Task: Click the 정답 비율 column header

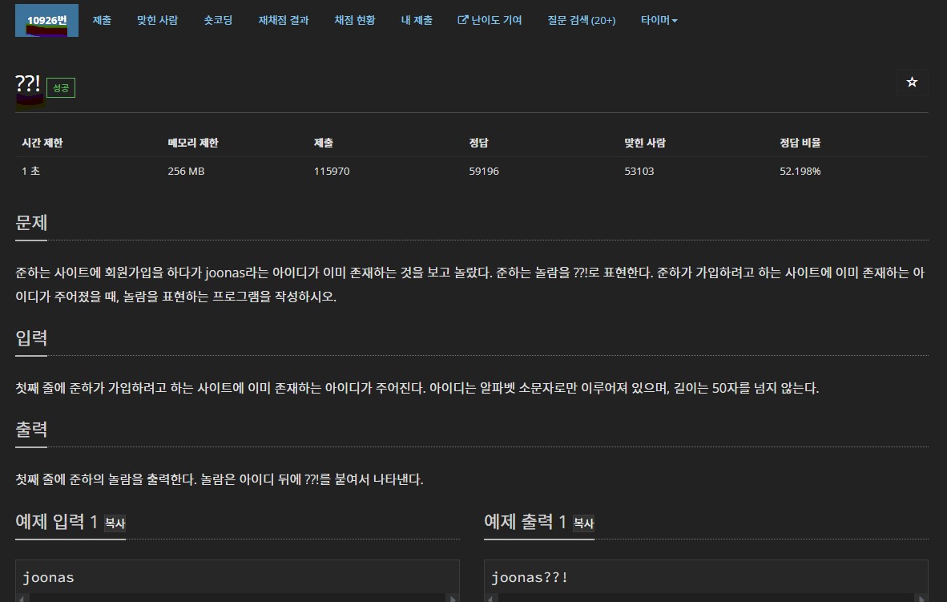Action: 800,143
